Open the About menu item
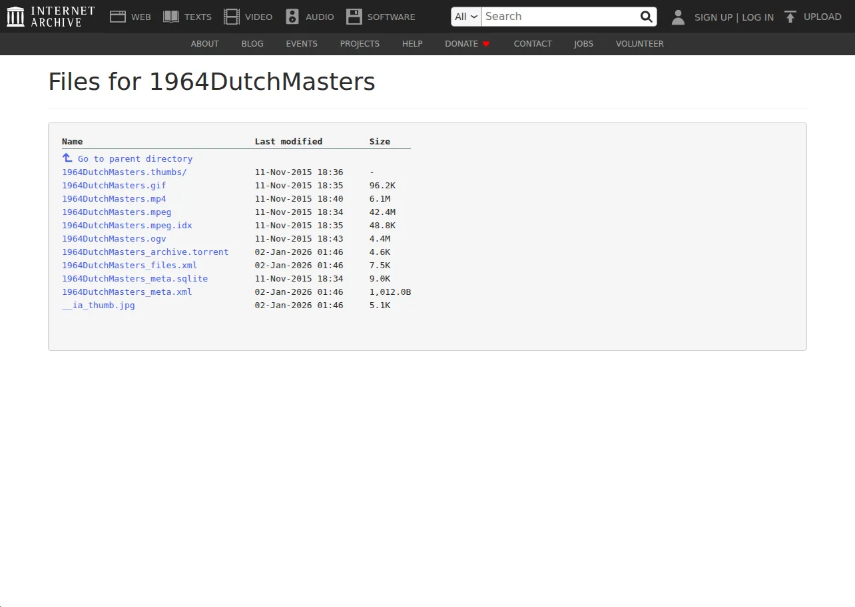 204,44
